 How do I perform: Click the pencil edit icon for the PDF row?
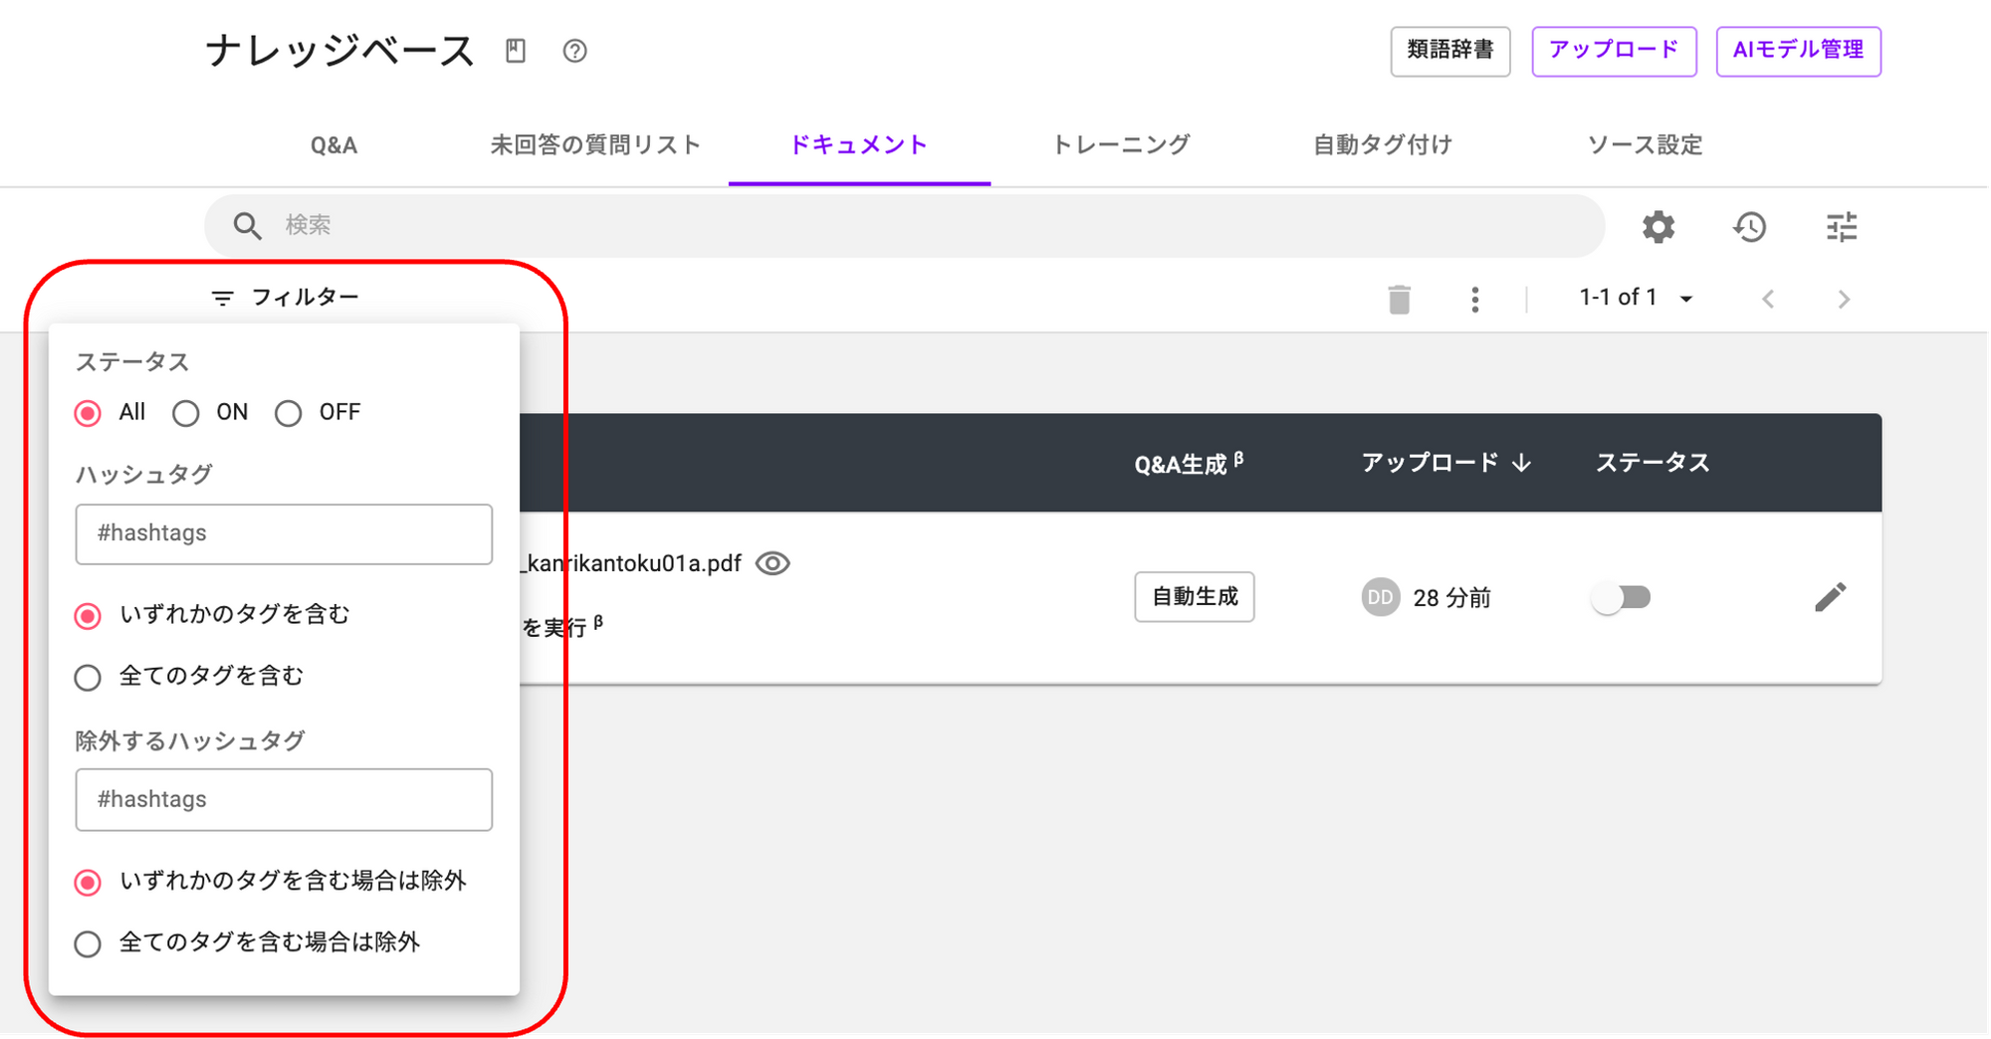tap(1830, 597)
